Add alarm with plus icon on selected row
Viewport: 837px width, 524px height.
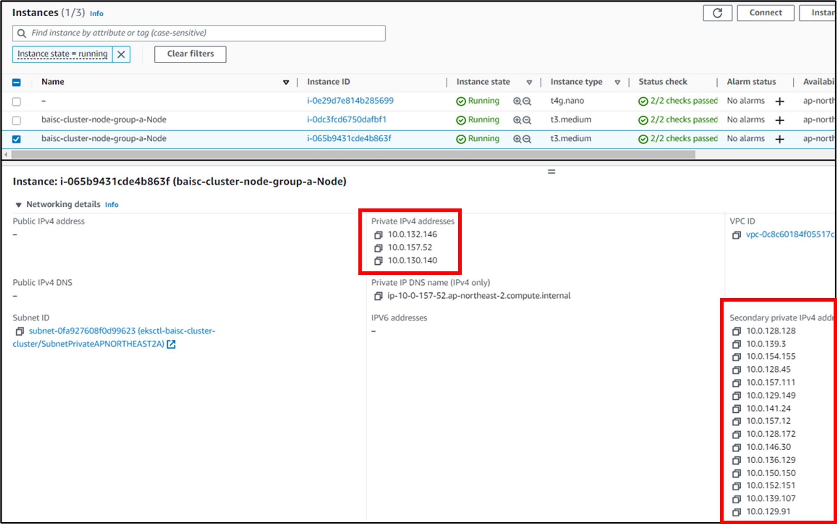(779, 139)
